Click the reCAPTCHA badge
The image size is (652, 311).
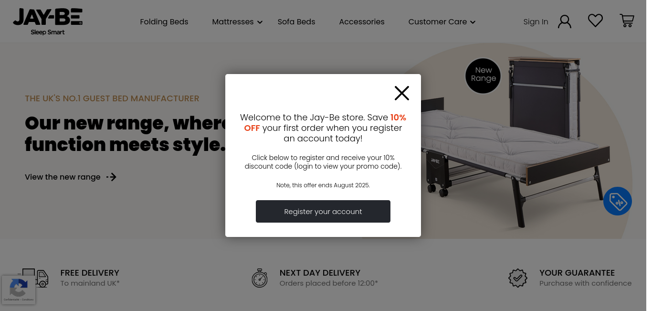[18, 290]
